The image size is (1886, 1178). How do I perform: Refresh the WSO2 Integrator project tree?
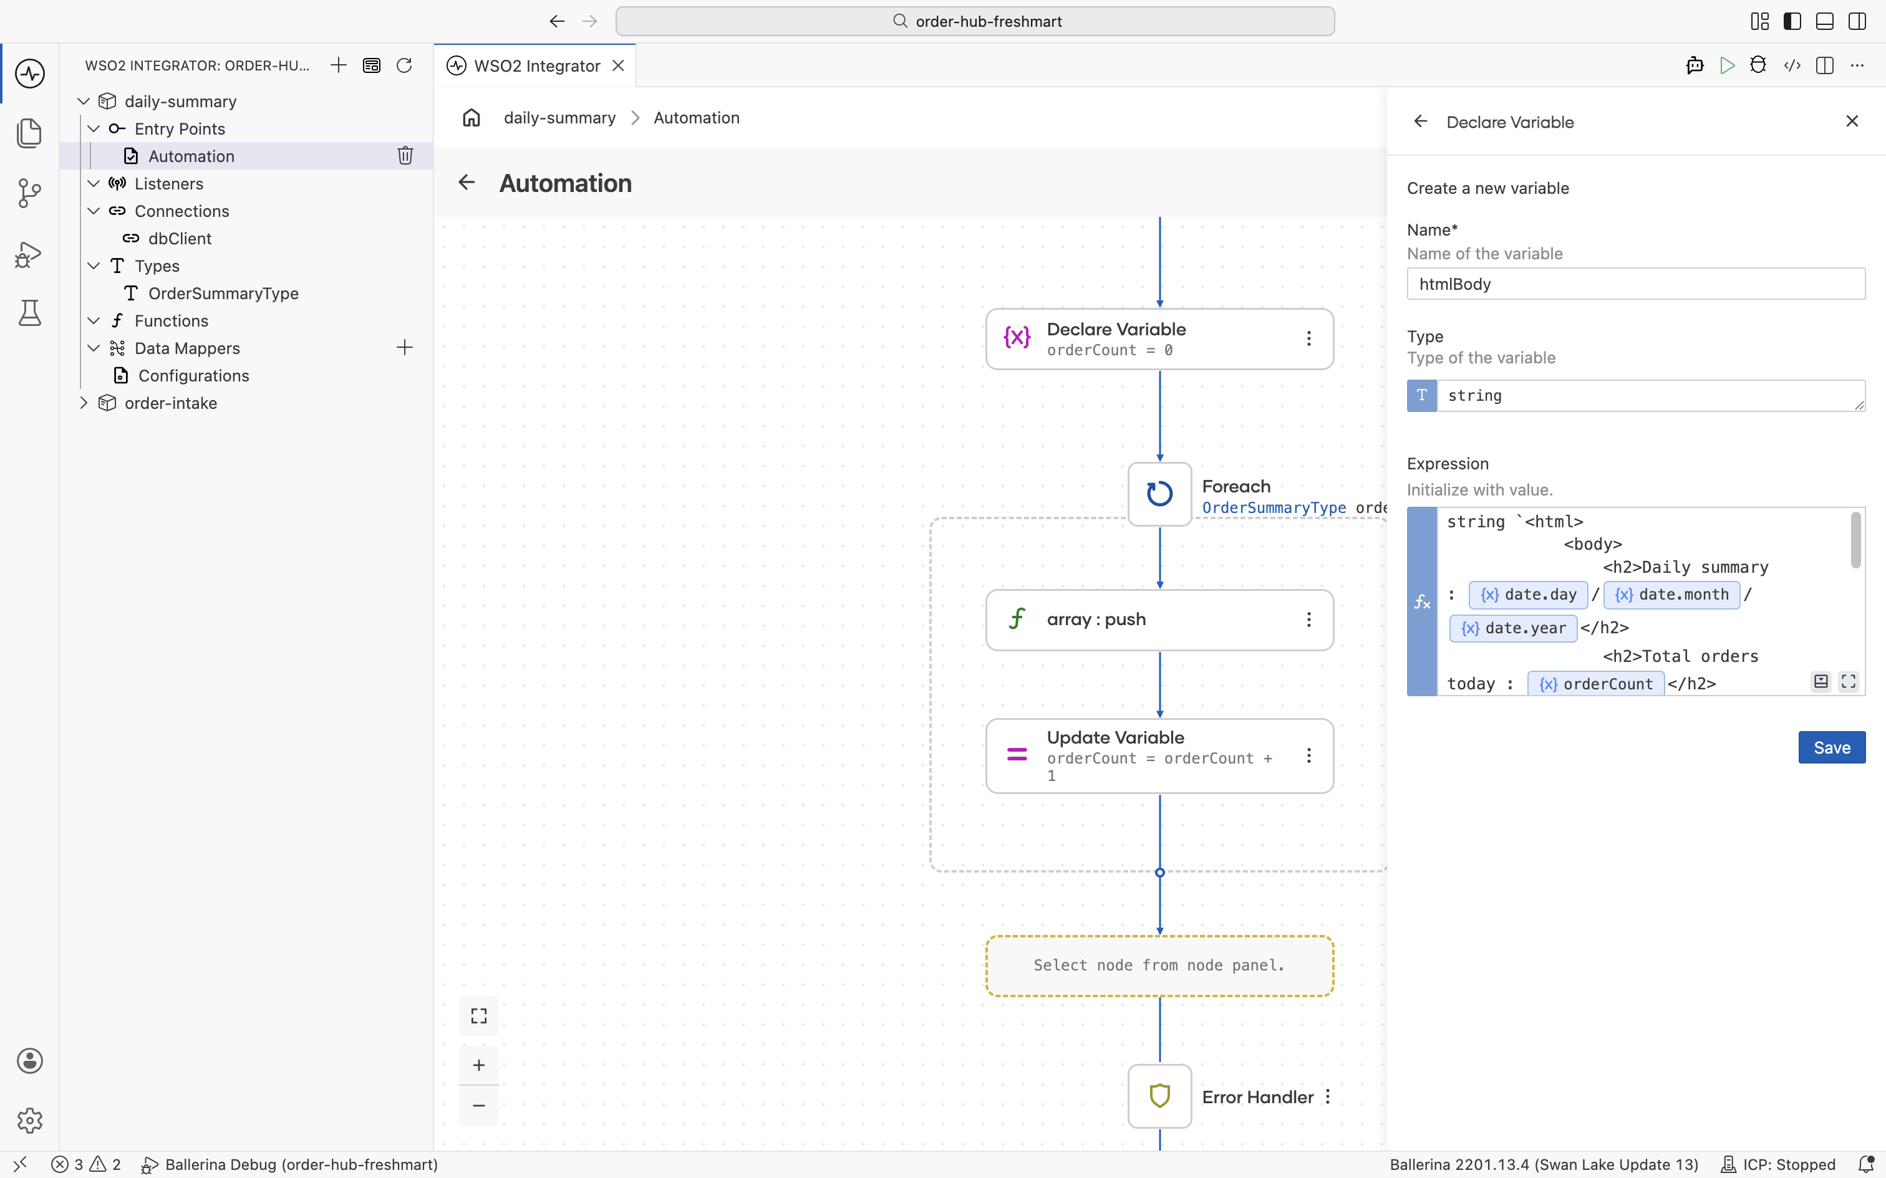click(404, 65)
